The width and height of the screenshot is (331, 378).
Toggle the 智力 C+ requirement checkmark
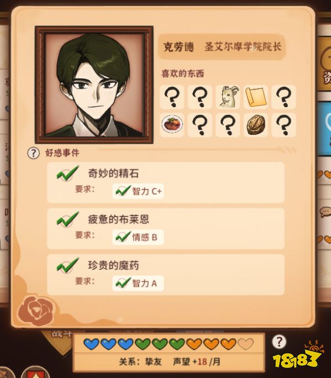coord(123,191)
